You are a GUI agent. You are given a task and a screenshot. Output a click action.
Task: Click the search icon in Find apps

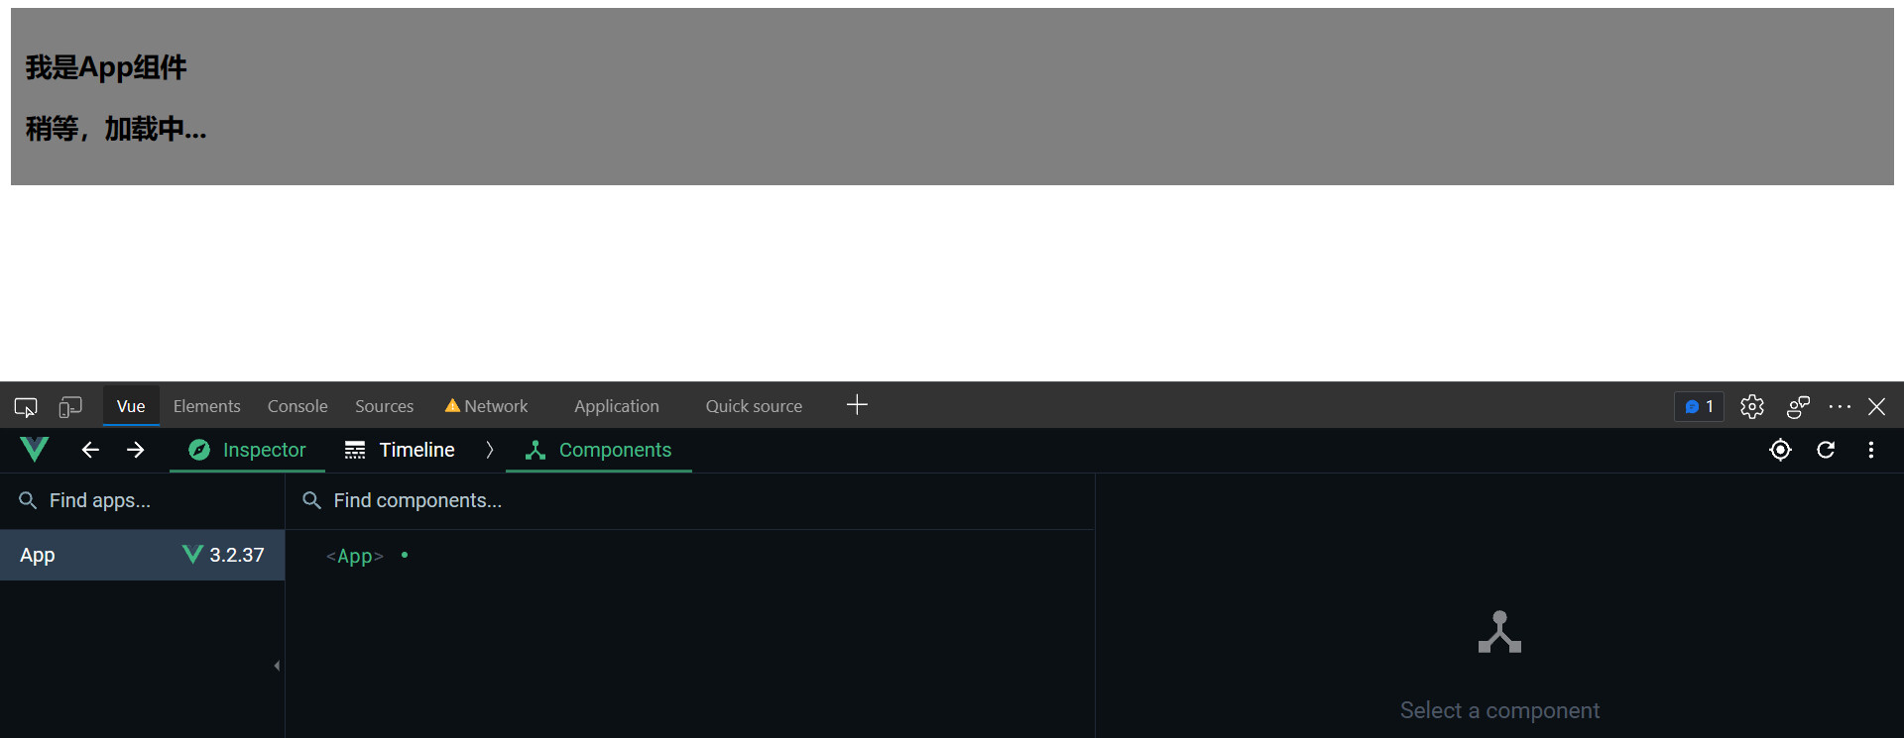[28, 500]
